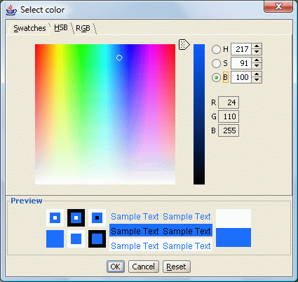Select the S saturation radio button
Viewport: 298px width, 282px height.
(x=216, y=63)
